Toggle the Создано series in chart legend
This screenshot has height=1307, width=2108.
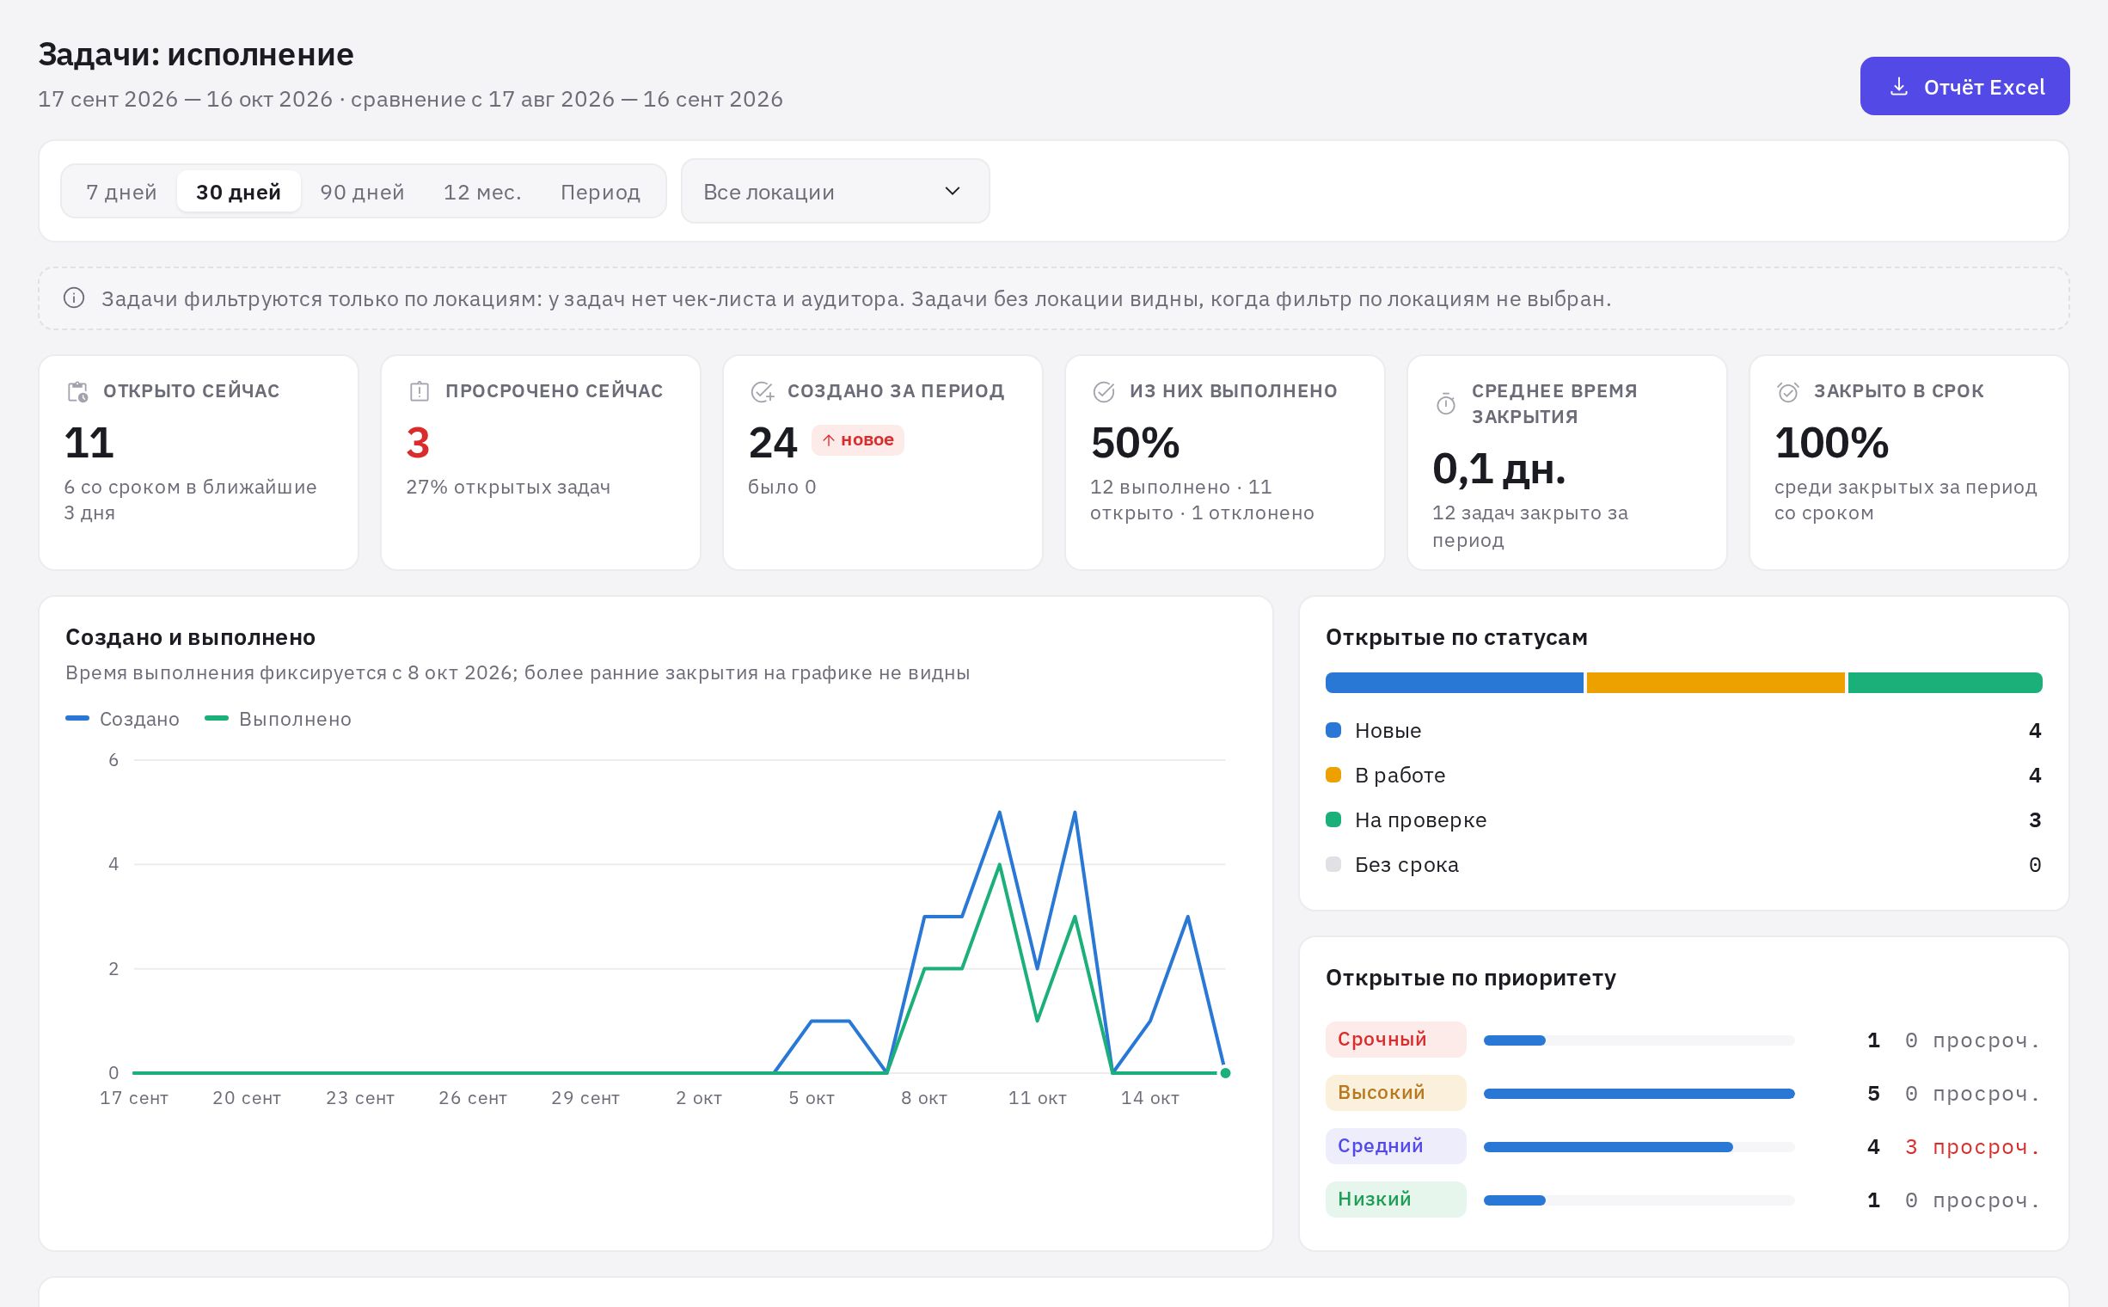(123, 719)
